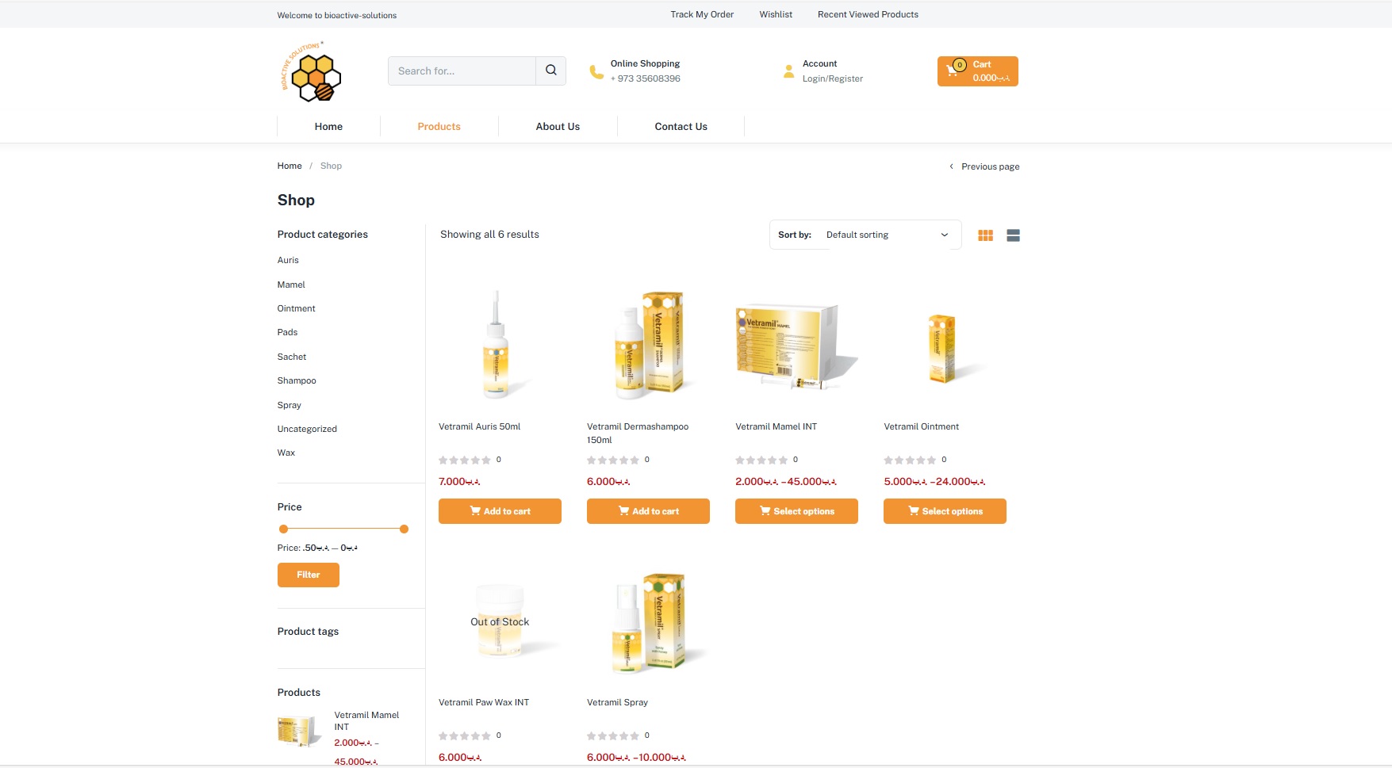Viewport: 1392px width, 768px height.
Task: Open Vetramil Auris 50ml product image
Action: click(500, 346)
